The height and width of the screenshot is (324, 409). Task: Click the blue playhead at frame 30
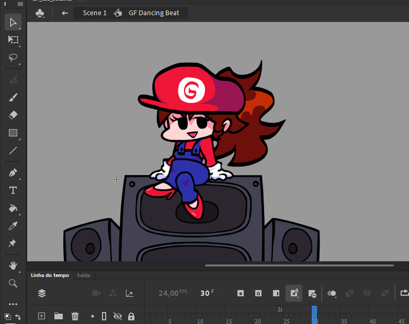click(x=315, y=314)
